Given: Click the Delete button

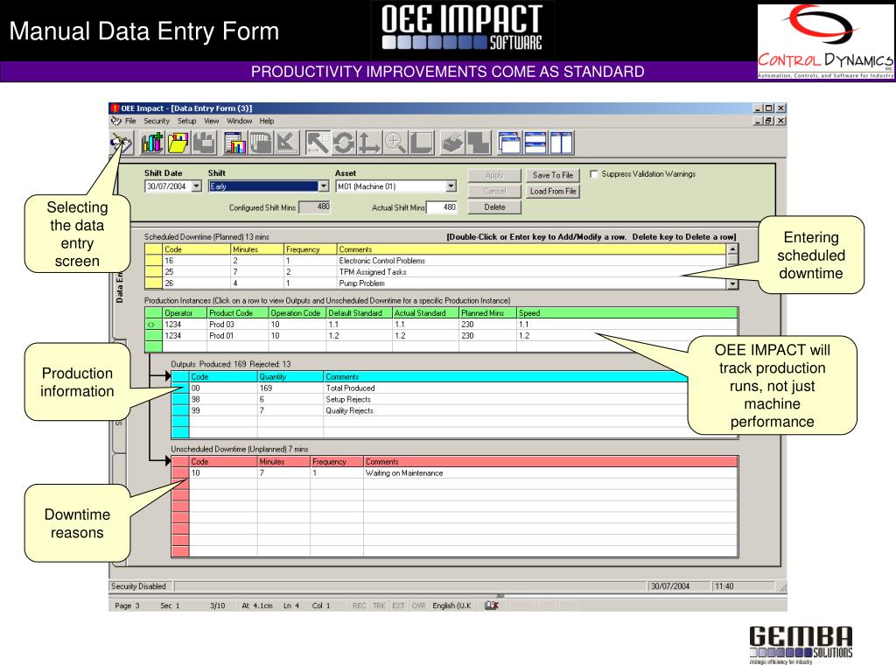Looking at the screenshot, I should point(494,206).
